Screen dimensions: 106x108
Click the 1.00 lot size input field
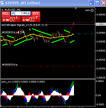[x=21, y=13]
